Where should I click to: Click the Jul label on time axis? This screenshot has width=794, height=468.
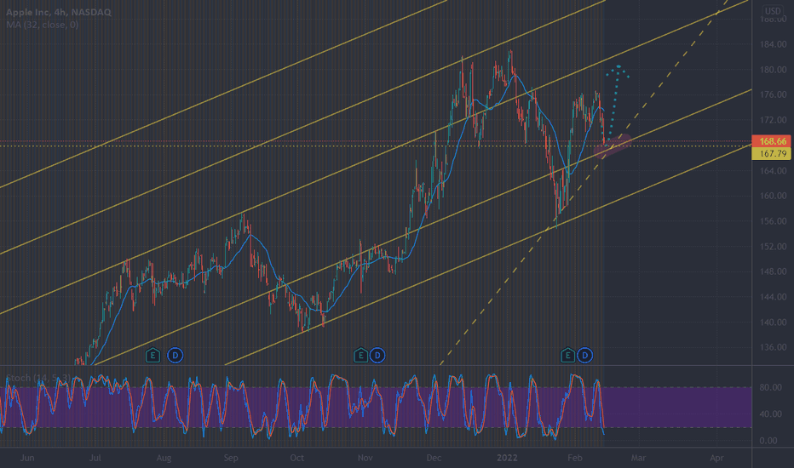[95, 458]
